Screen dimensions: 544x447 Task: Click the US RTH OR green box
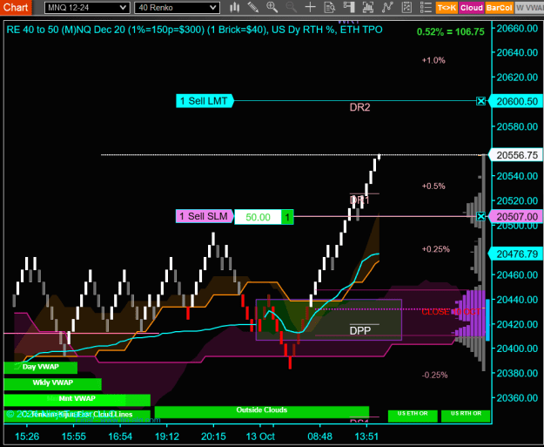(x=466, y=416)
